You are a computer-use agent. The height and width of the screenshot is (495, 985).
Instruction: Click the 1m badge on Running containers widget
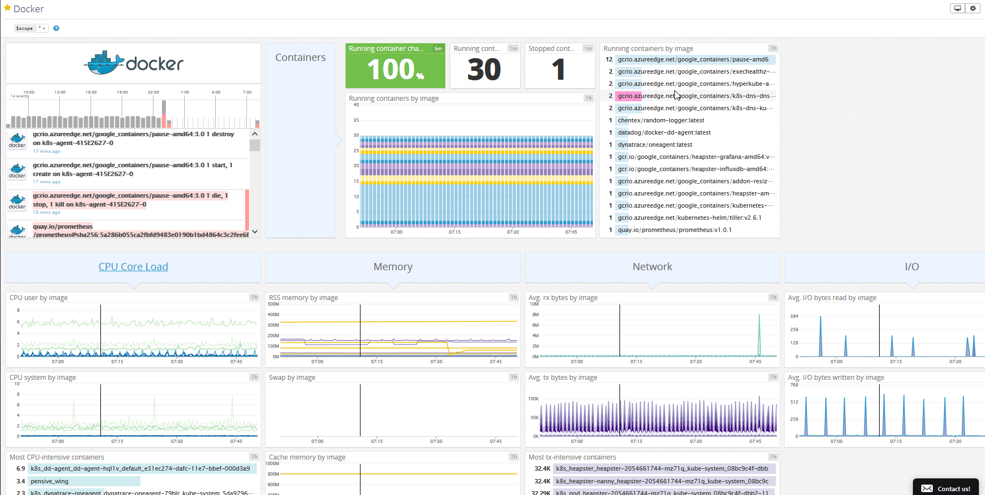[513, 49]
